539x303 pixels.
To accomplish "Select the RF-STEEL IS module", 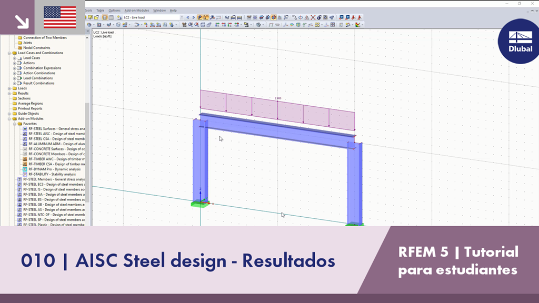I will point(54,189).
